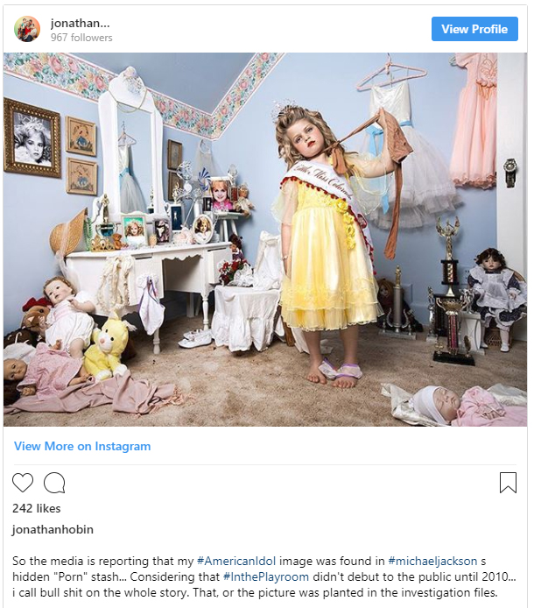
Task: Open the #AmericanIdol hashtag
Action: coord(236,561)
